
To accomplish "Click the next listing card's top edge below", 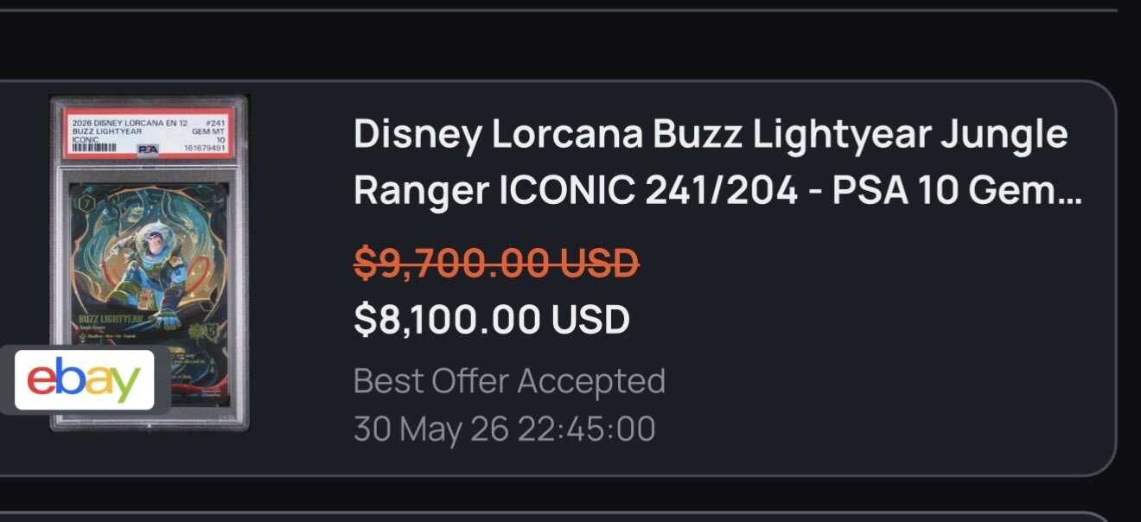I will [x=553, y=514].
